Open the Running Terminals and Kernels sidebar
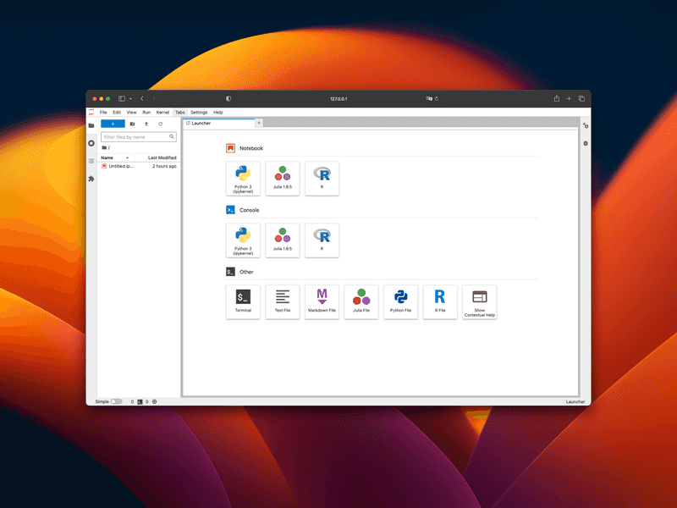This screenshot has width=677, height=508. pos(91,143)
